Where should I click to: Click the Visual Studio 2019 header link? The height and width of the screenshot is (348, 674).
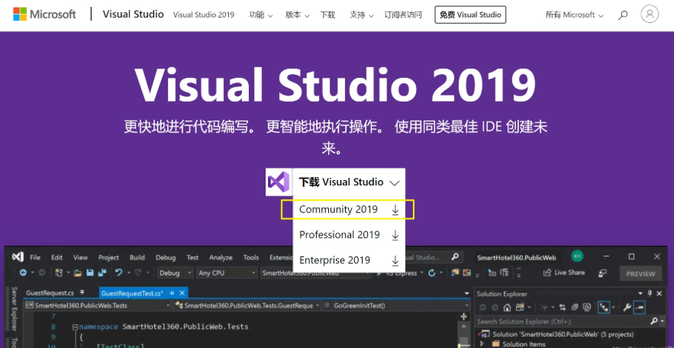tap(204, 14)
